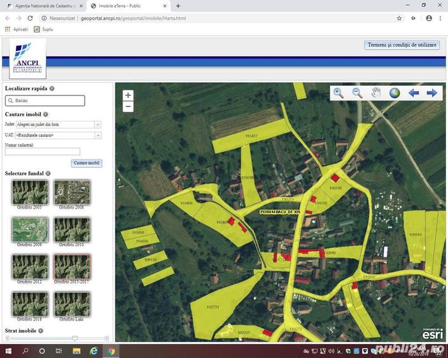Select Ortofoto Laki background thumbnail
Viewport: 448px width, 358px height.
(72, 304)
